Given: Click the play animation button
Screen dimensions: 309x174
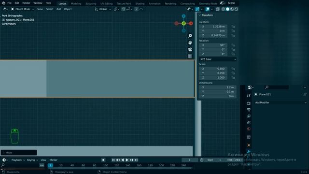Looking at the screenshot, I should click(x=127, y=160).
